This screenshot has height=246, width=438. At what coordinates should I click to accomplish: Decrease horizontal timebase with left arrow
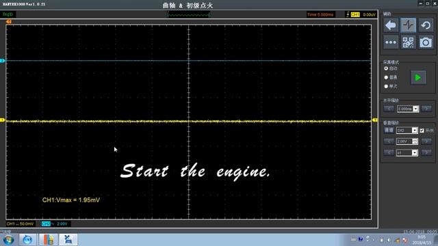(x=389, y=109)
